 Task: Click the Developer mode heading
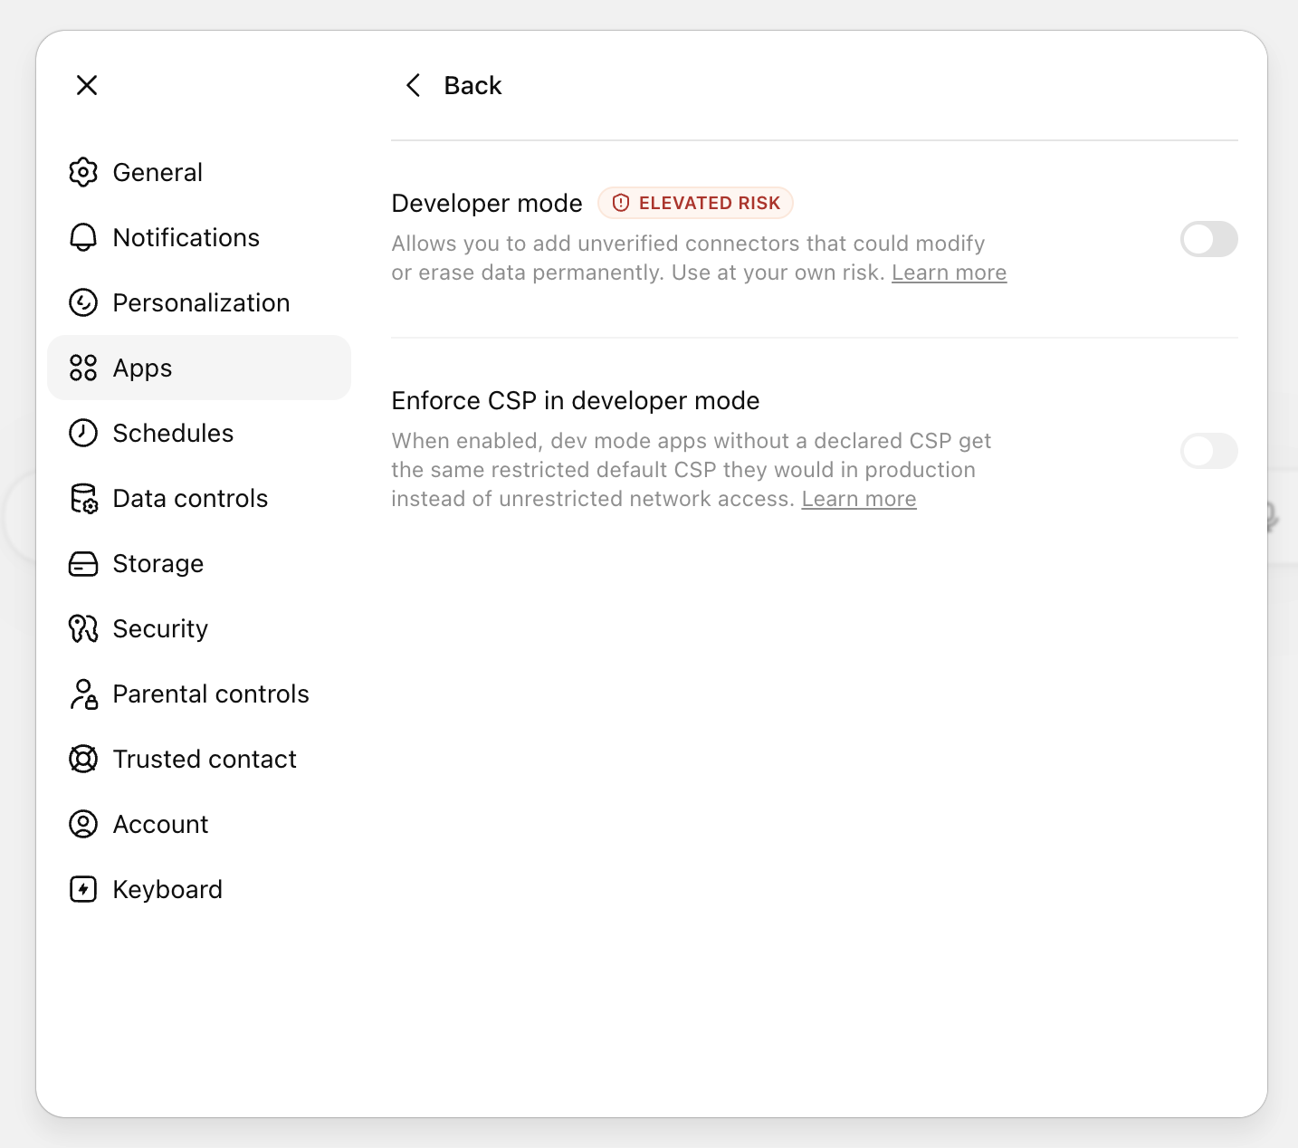tap(487, 203)
